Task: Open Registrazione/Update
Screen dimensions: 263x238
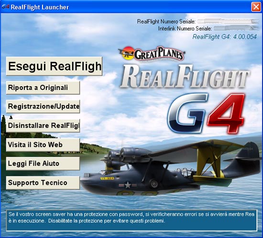Action: [43, 106]
